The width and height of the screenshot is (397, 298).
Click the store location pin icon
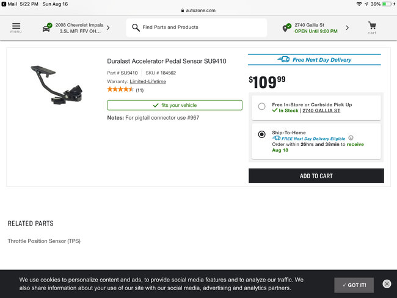286,28
